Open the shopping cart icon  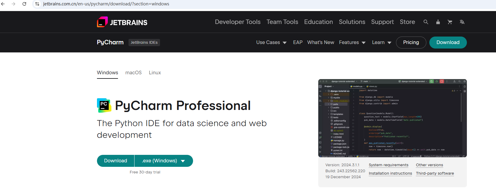(450, 22)
